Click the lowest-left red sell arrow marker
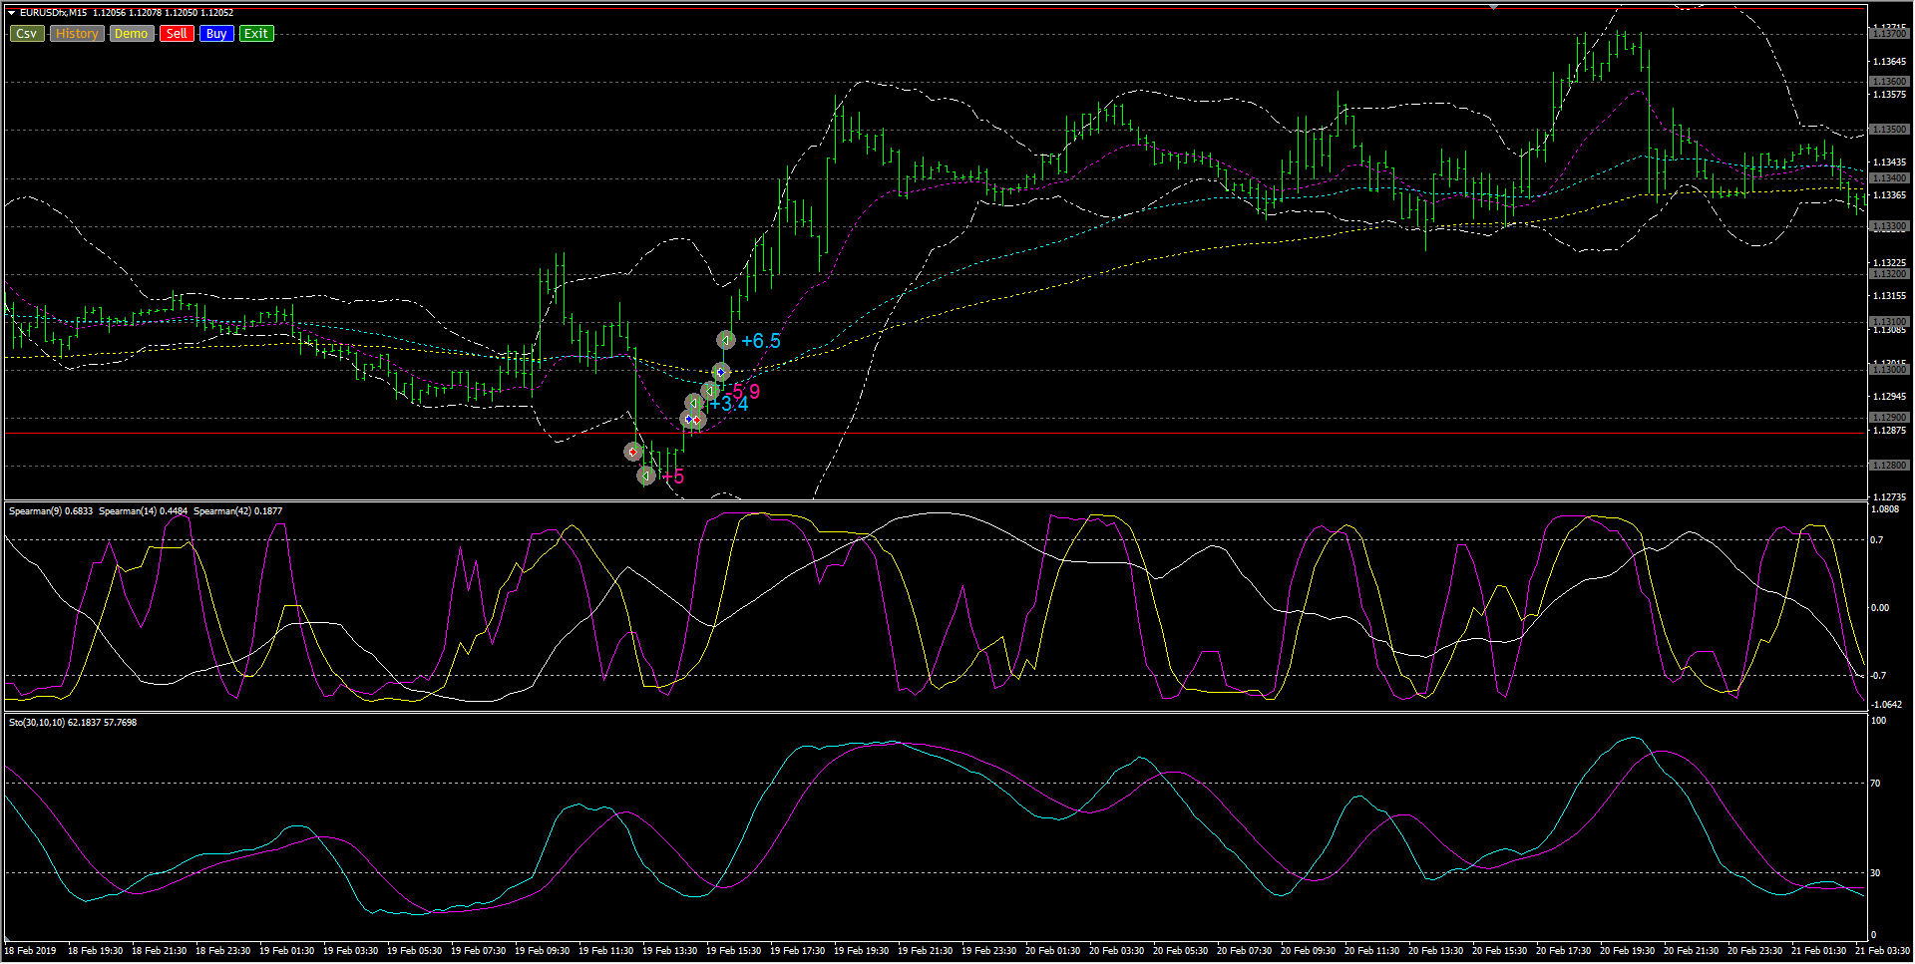This screenshot has height=964, width=1915. pyautogui.click(x=632, y=452)
